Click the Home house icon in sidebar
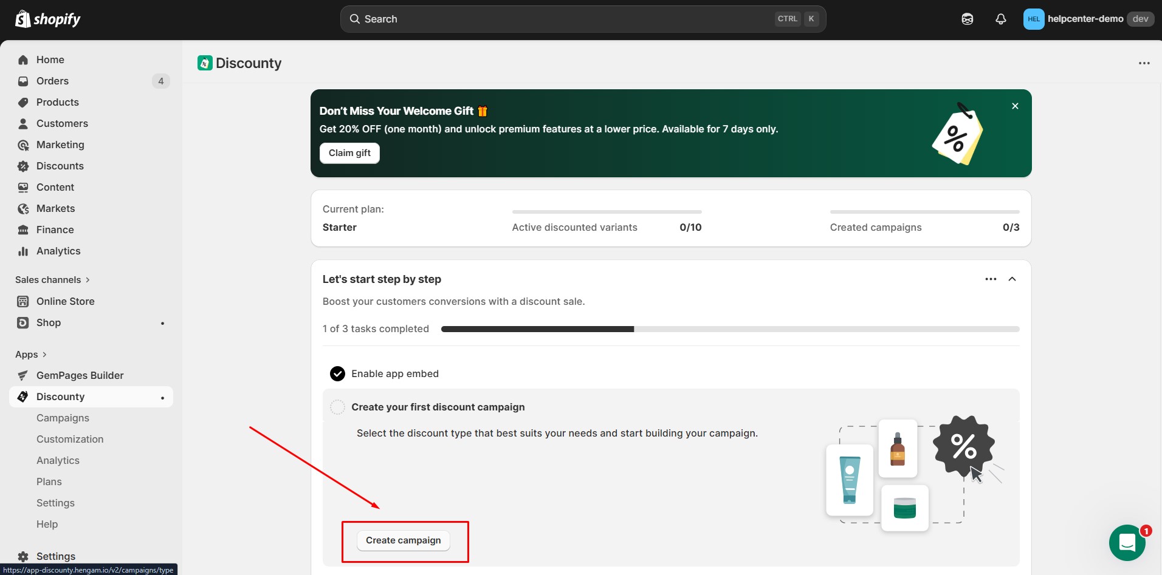Viewport: 1162px width, 575px height. click(23, 60)
